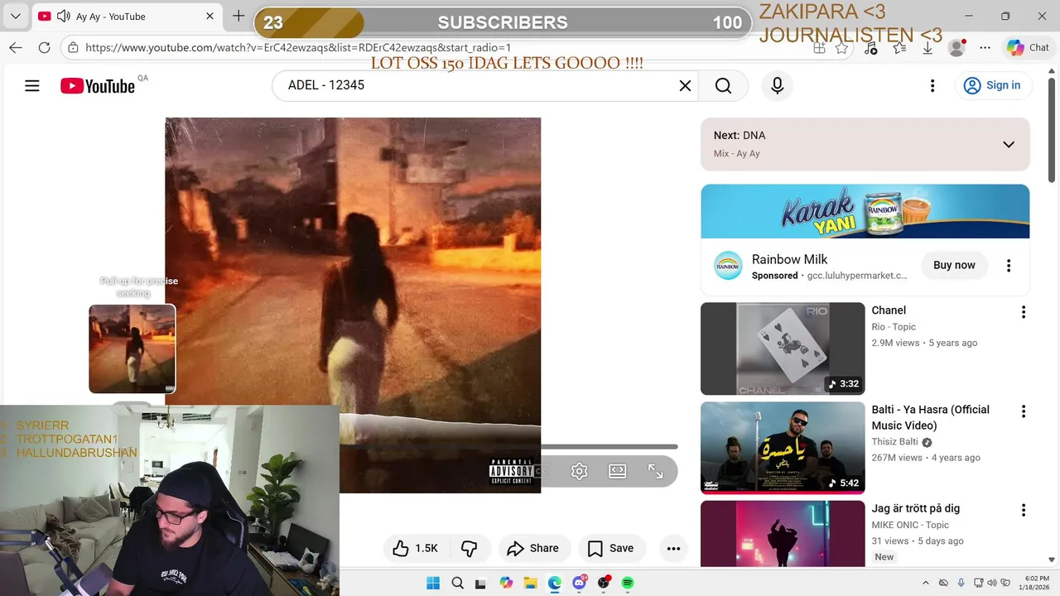Open more actions ellipsis below player
The width and height of the screenshot is (1060, 596).
tap(673, 548)
